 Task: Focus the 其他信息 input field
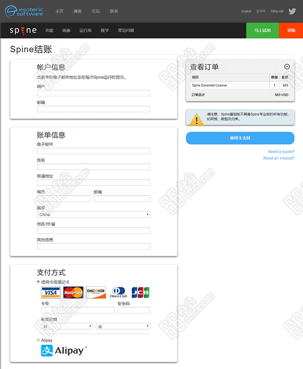[94, 246]
